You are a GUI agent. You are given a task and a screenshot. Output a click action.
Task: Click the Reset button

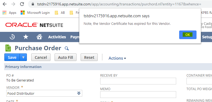pyautogui.click(x=89, y=57)
